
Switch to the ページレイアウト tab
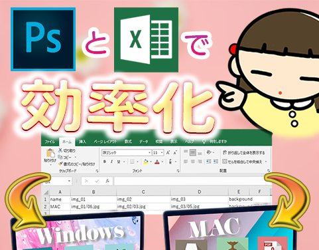click(x=105, y=142)
